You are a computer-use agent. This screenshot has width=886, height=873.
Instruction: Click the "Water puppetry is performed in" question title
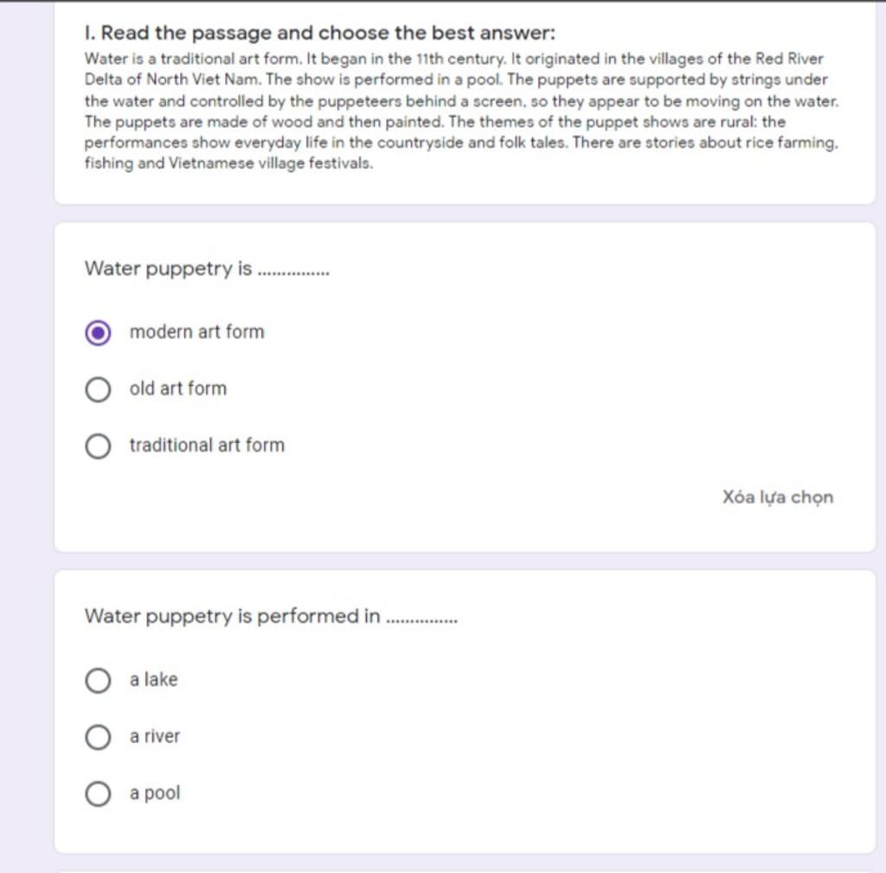tap(232, 617)
